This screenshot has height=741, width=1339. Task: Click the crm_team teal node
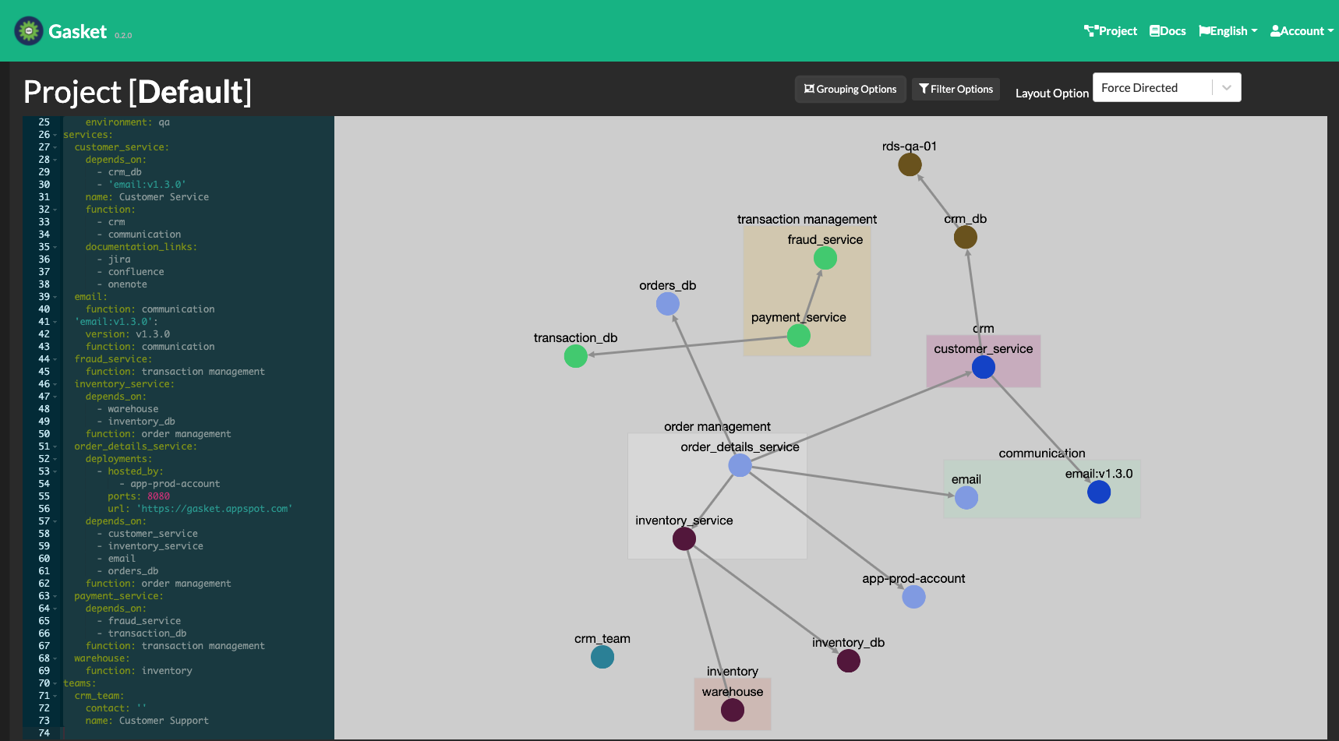[602, 657]
